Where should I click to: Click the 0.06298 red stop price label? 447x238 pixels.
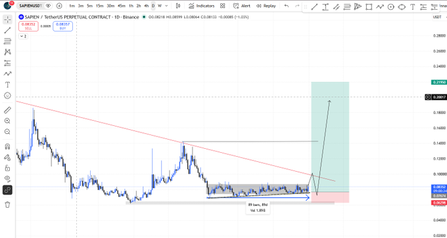[x=438, y=203]
